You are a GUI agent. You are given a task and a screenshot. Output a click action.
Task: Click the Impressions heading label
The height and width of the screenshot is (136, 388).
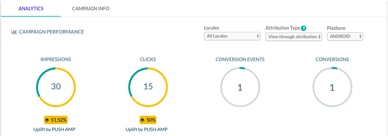click(x=56, y=60)
